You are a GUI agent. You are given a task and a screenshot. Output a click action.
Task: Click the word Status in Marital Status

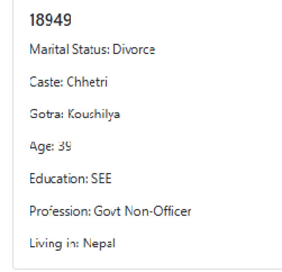pyautogui.click(x=91, y=49)
